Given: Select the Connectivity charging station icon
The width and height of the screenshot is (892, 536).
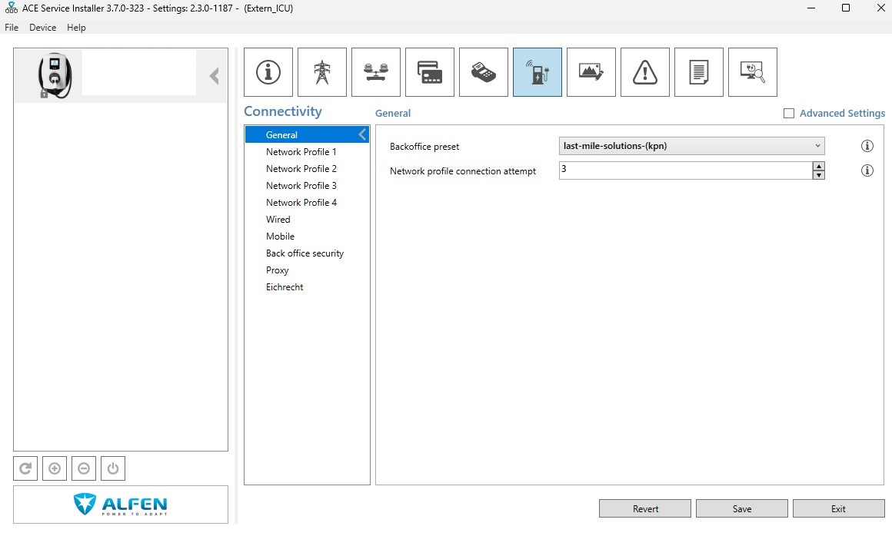Looking at the screenshot, I should pos(537,72).
